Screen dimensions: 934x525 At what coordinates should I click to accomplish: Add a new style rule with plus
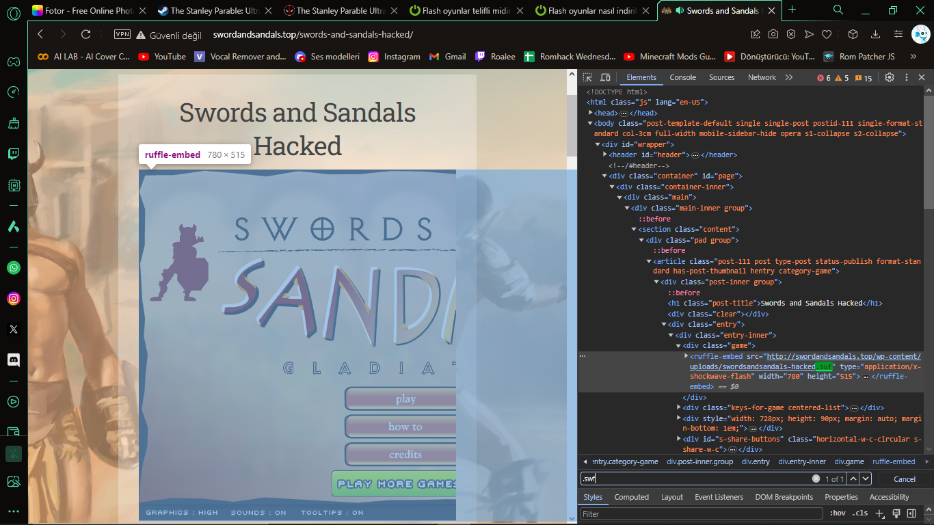(x=880, y=513)
